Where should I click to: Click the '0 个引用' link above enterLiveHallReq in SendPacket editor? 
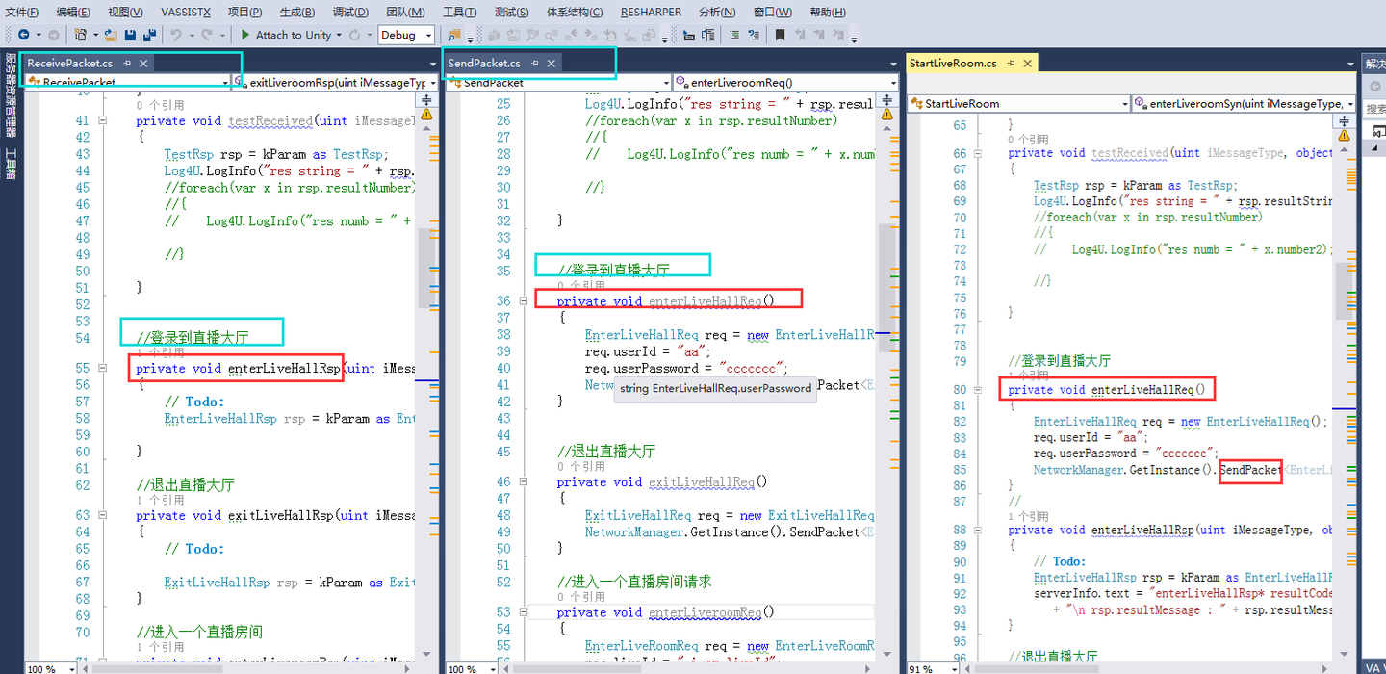tap(581, 286)
